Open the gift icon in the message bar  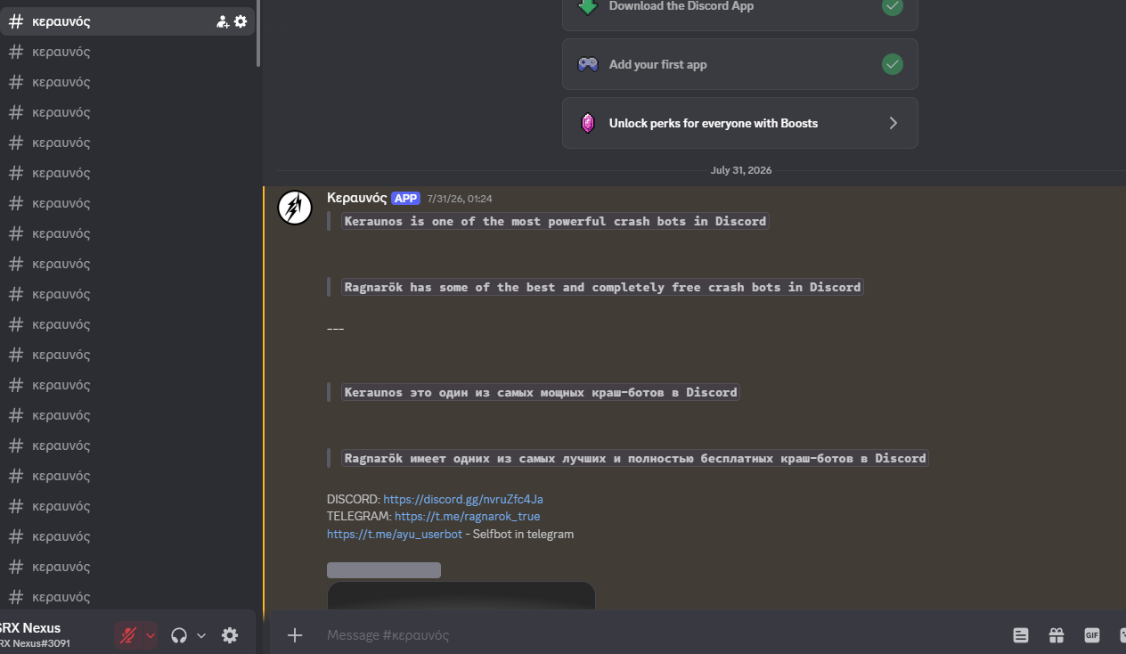point(1057,635)
